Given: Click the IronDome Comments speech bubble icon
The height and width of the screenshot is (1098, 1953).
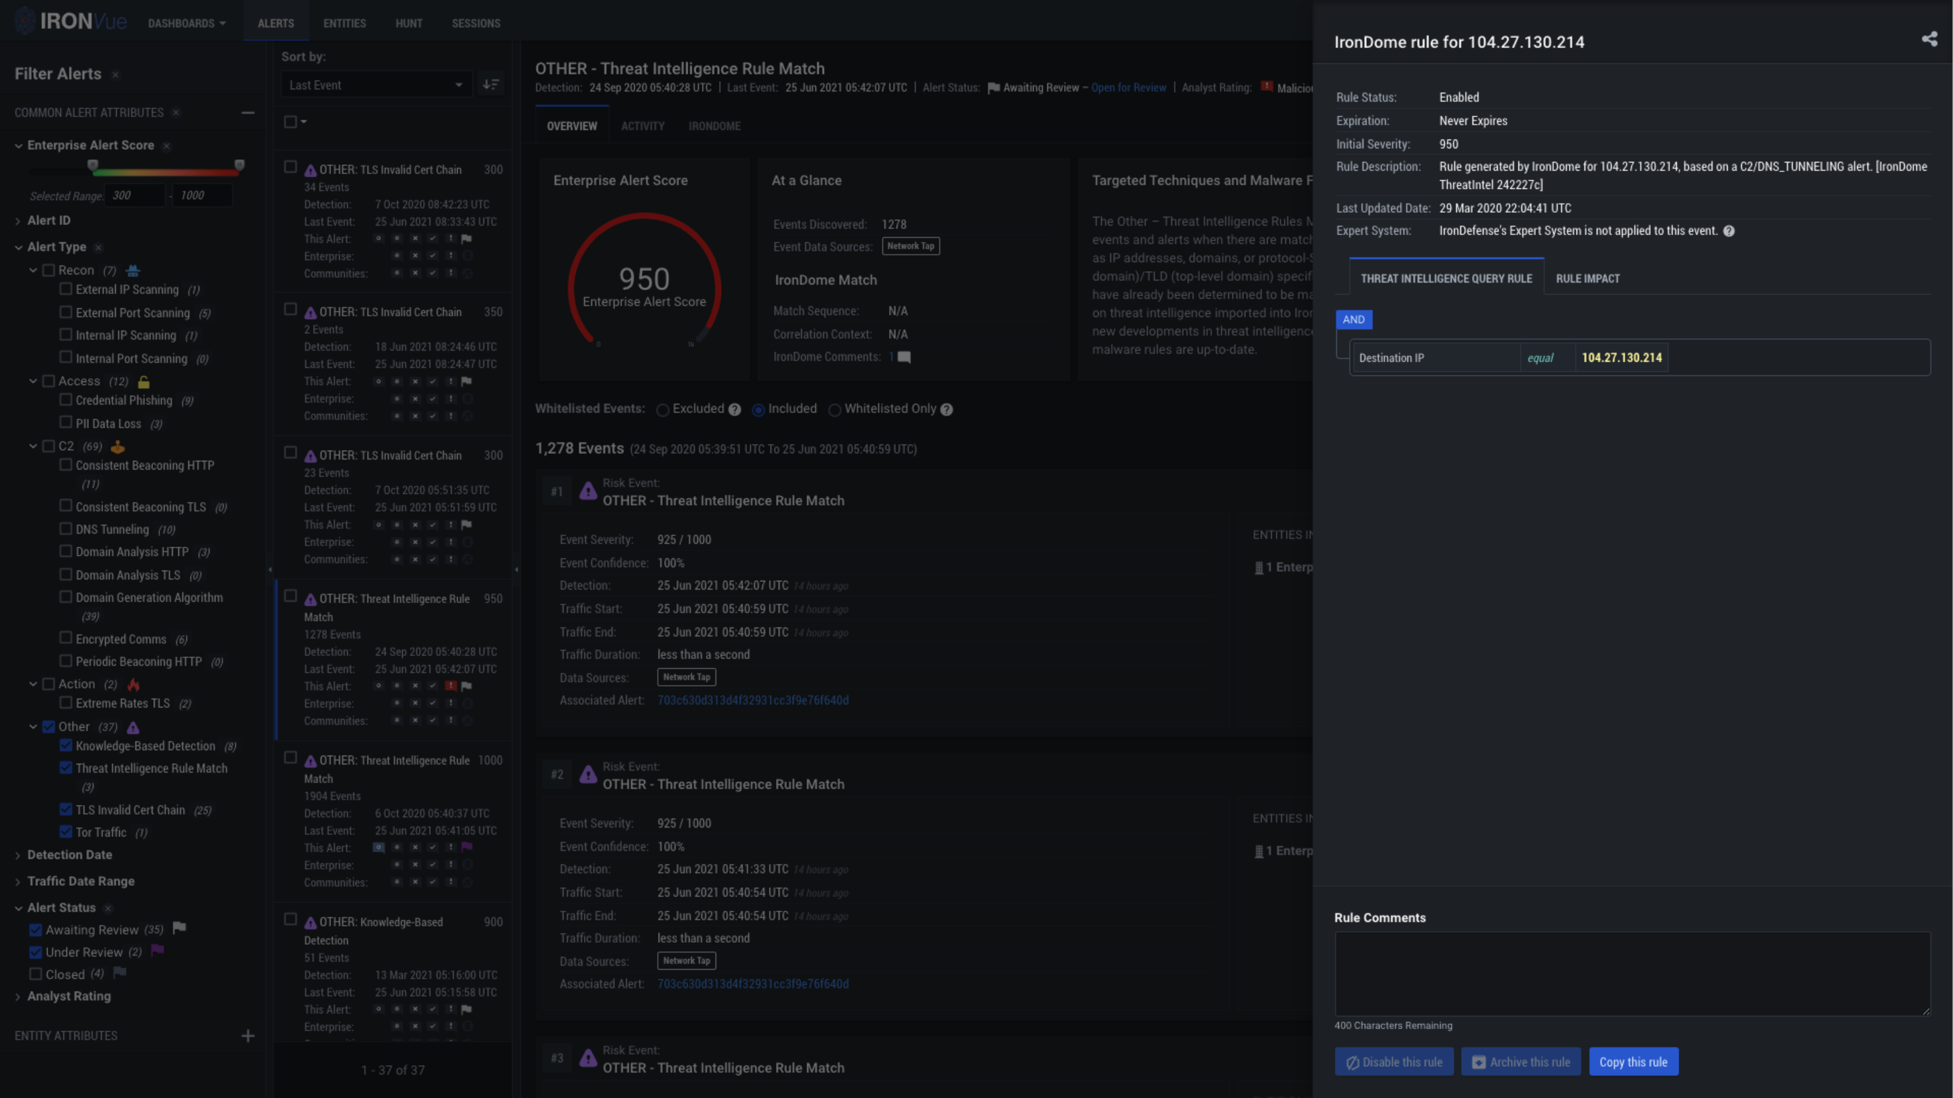Looking at the screenshot, I should click(x=904, y=357).
